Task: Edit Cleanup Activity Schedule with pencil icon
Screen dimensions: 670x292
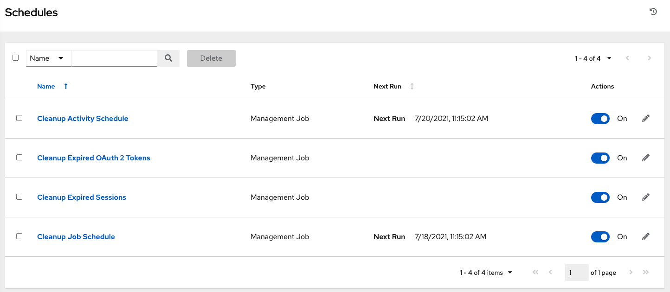Action: 646,118
